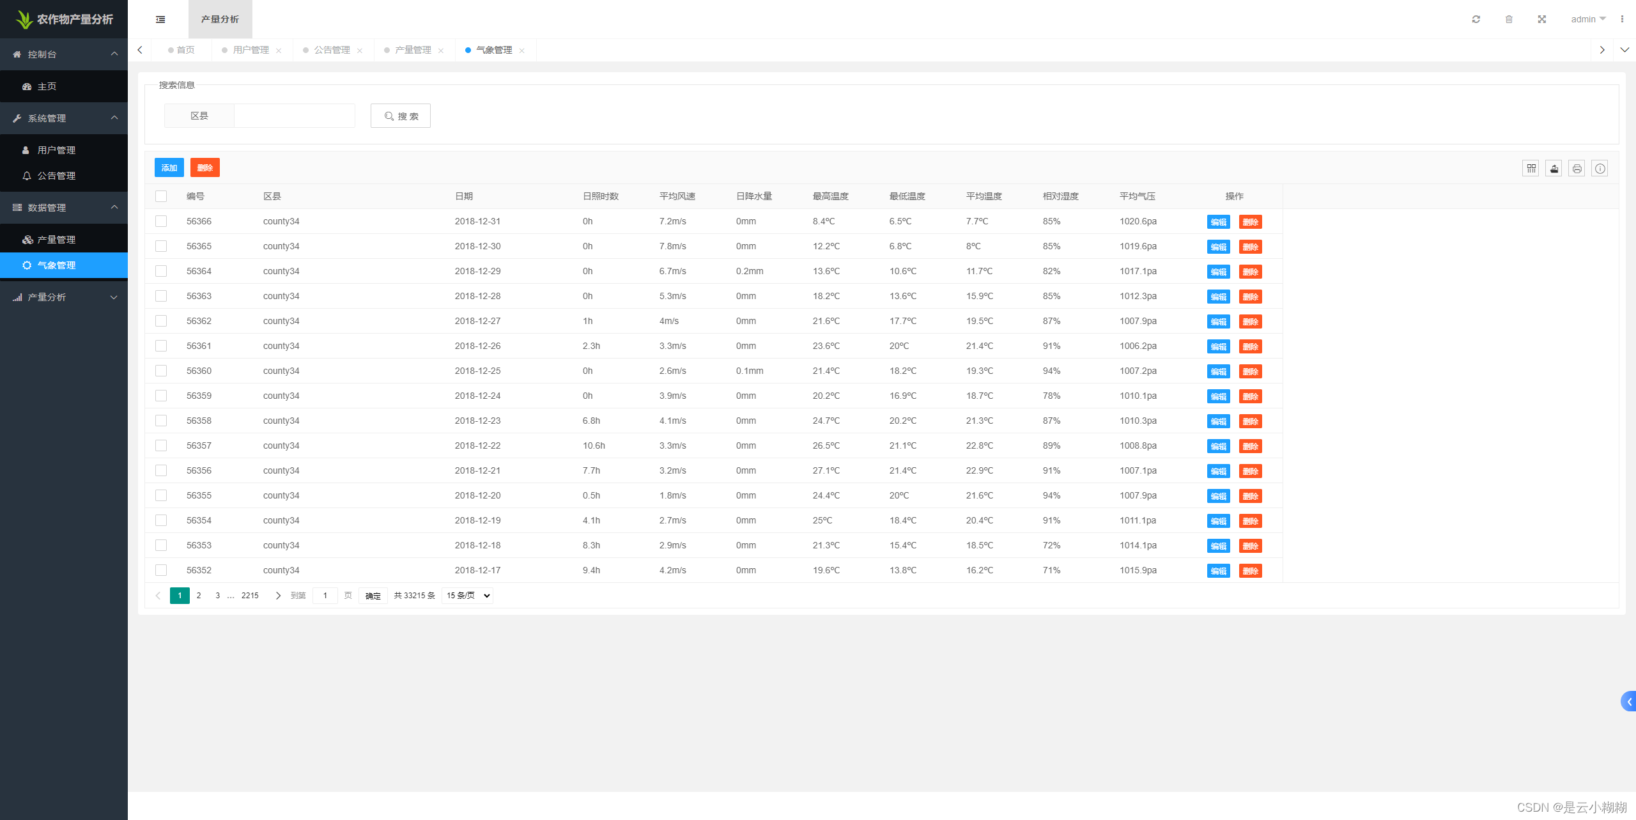Check the row checkbox for record 56366
The height and width of the screenshot is (820, 1636).
[x=161, y=221]
